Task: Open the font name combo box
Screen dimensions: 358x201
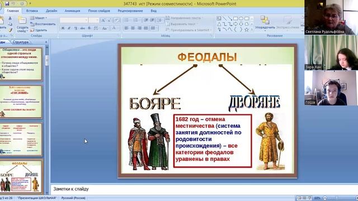Action: 74,20
